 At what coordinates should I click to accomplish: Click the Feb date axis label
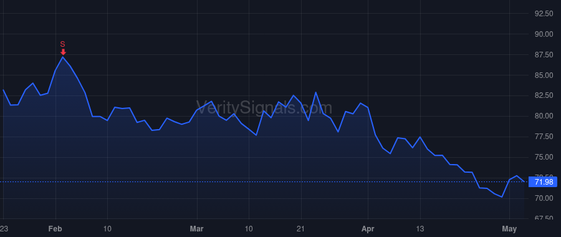point(55,228)
